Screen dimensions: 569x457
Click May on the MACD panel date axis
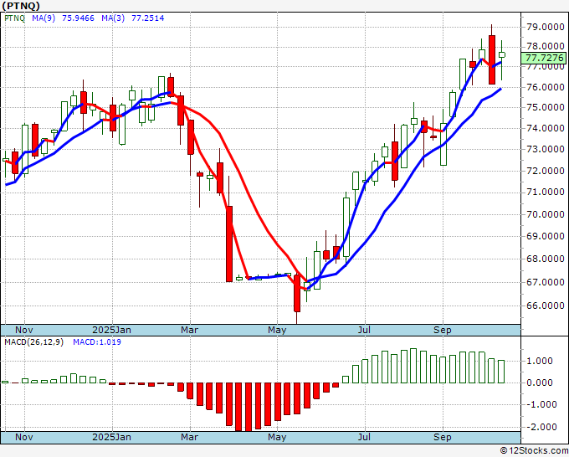[x=277, y=437]
